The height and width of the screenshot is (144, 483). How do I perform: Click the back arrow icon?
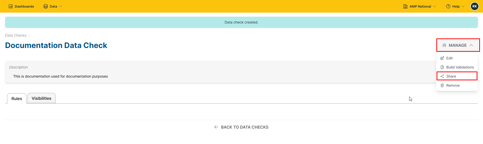216,127
